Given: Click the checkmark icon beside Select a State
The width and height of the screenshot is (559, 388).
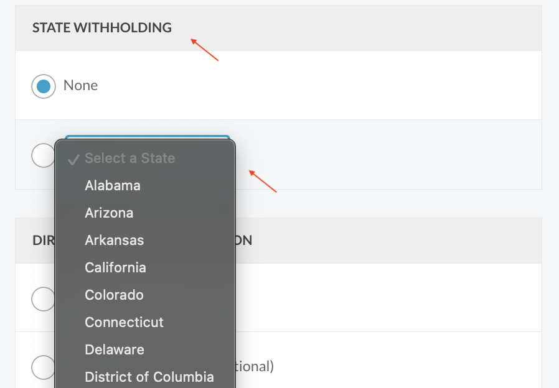Looking at the screenshot, I should 73,159.
